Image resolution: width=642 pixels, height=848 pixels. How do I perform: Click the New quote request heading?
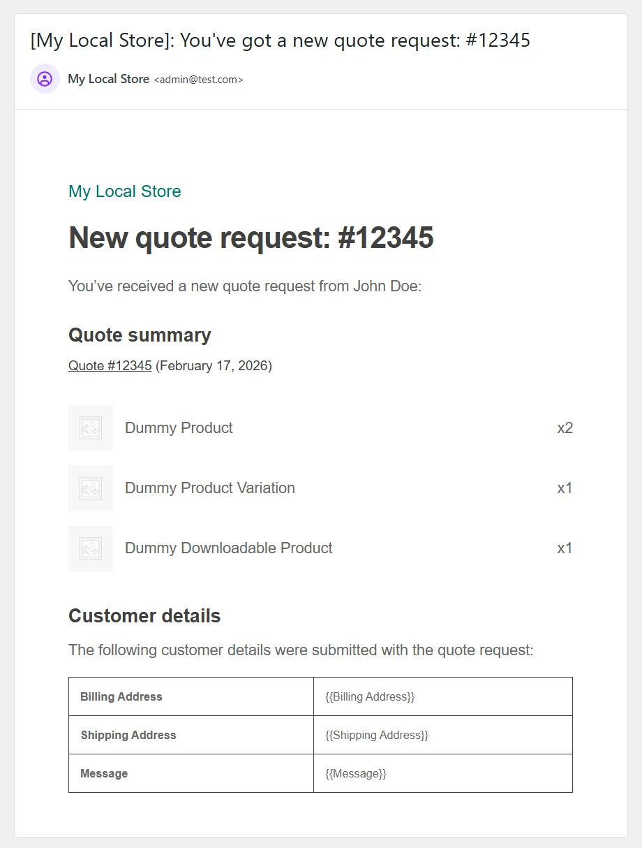(x=251, y=238)
